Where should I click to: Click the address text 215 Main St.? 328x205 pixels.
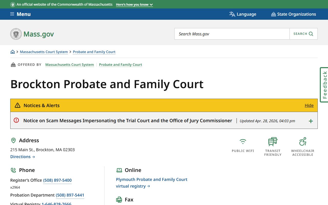(x=43, y=150)
